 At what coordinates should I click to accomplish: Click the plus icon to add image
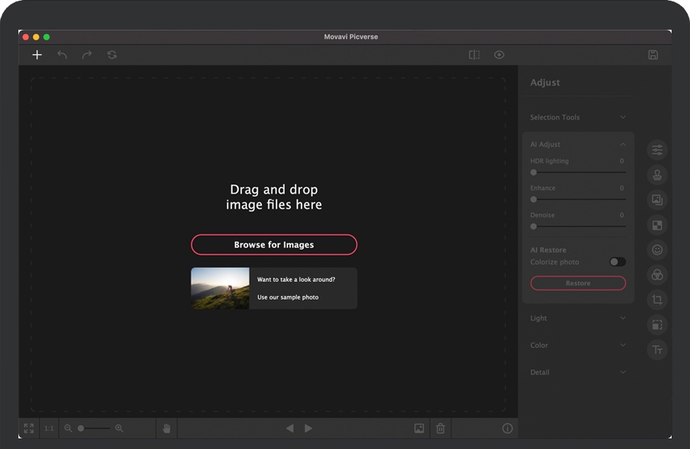pos(38,55)
